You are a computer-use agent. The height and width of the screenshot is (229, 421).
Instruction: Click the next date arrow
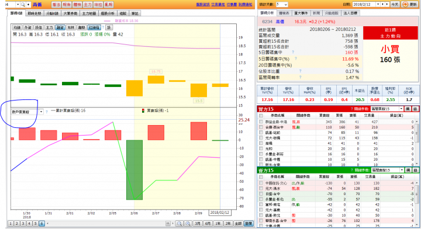tap(387, 4)
